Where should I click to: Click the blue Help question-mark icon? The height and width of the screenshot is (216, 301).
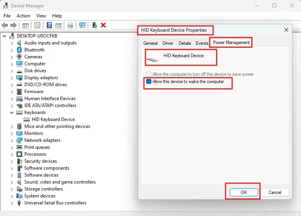tap(50, 25)
